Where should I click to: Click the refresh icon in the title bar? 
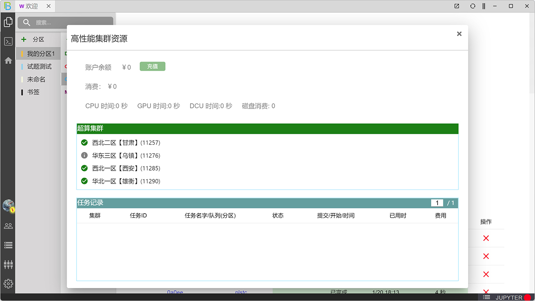[473, 6]
